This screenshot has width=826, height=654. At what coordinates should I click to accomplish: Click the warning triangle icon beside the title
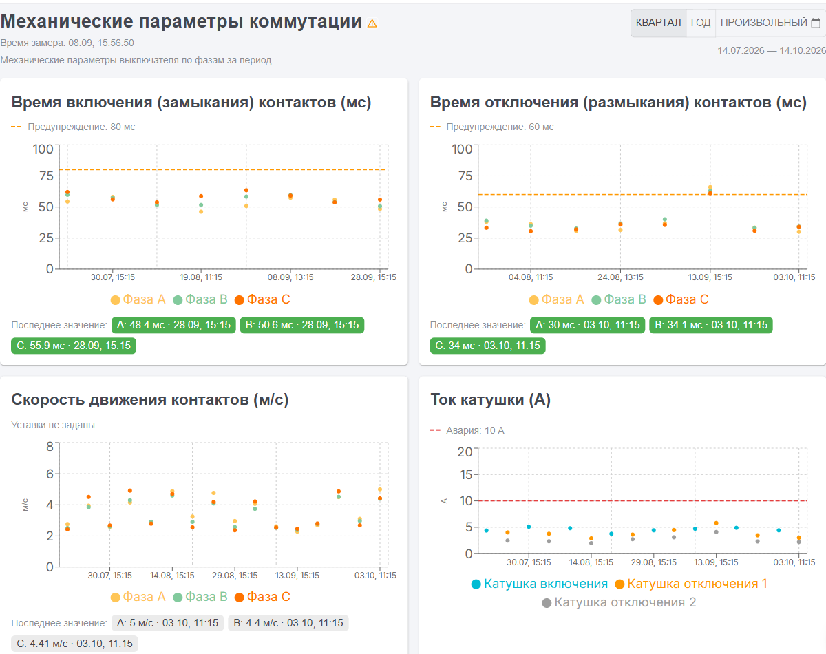[372, 23]
